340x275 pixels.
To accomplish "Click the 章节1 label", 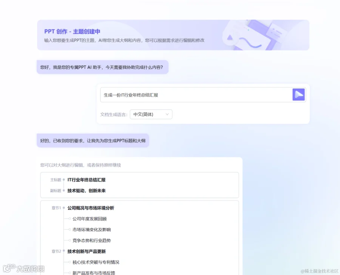I will tap(56, 208).
